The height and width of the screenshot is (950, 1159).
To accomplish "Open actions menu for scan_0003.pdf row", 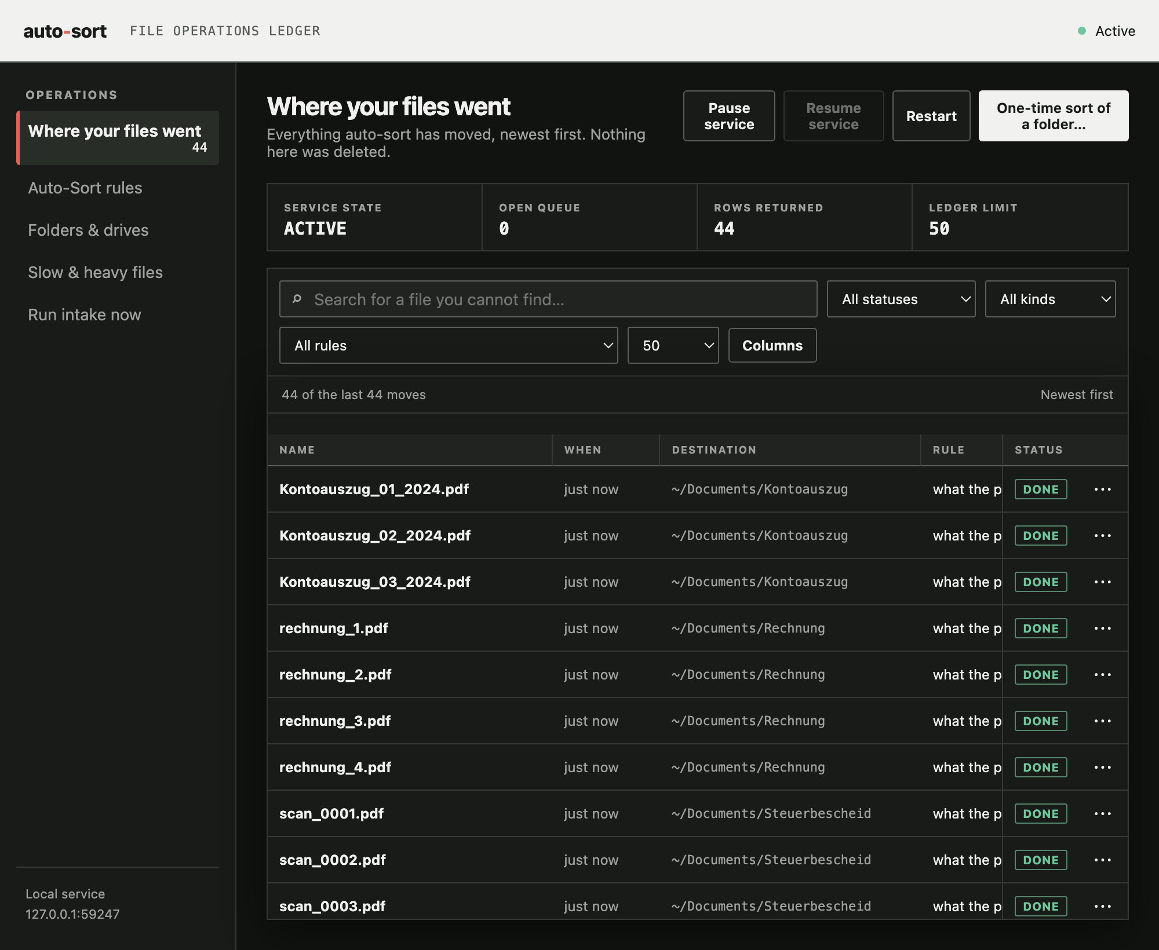I will tap(1102, 907).
